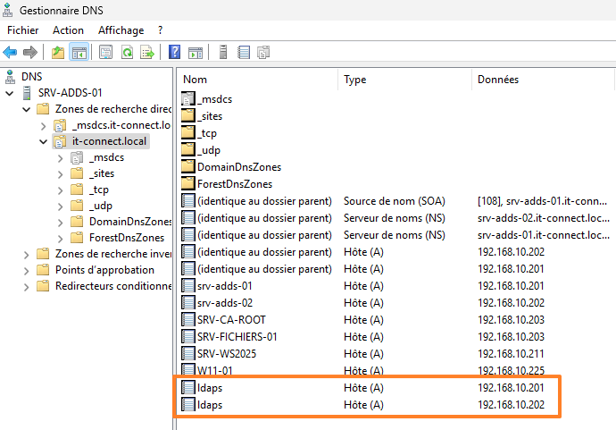Expand the _msdcs.it-connect.local zone
The image size is (616, 430).
click(44, 125)
